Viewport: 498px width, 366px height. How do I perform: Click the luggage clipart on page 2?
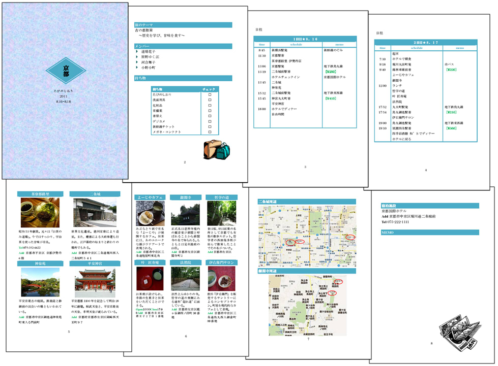pyautogui.click(x=217, y=149)
